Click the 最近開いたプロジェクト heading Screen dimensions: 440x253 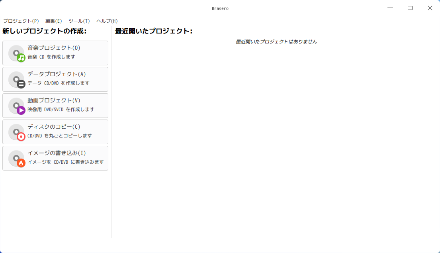(154, 31)
